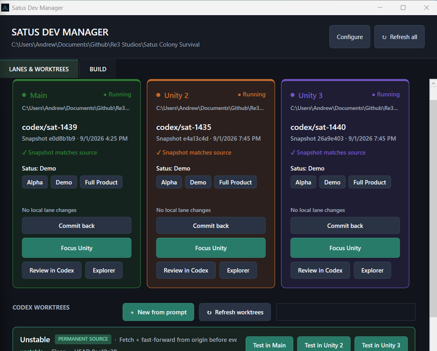The image size is (437, 351).
Task: Open the Configure settings
Action: coord(349,37)
